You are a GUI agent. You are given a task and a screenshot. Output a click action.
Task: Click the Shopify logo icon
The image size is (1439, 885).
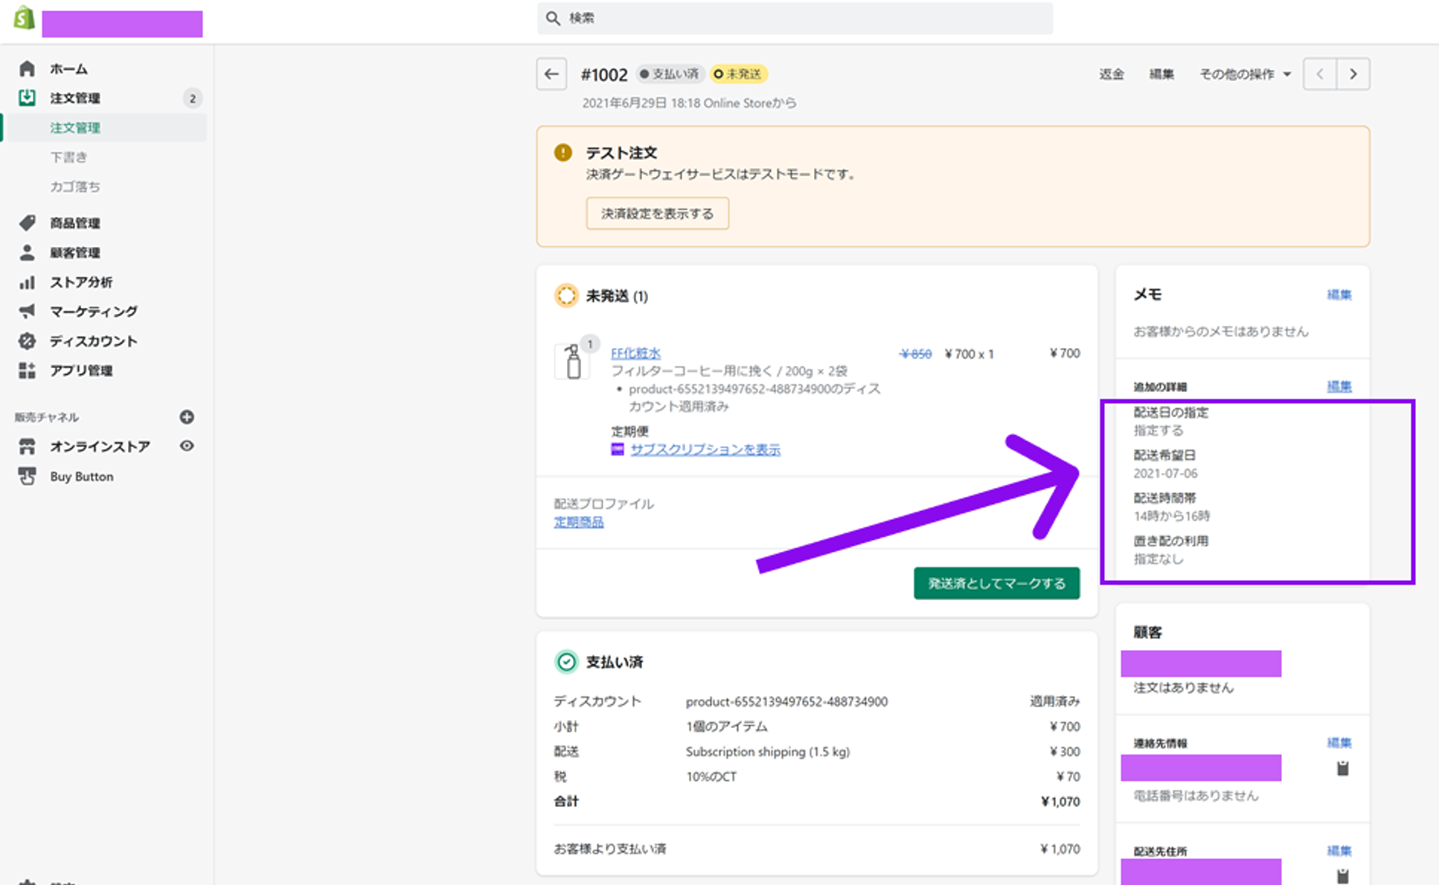point(24,18)
